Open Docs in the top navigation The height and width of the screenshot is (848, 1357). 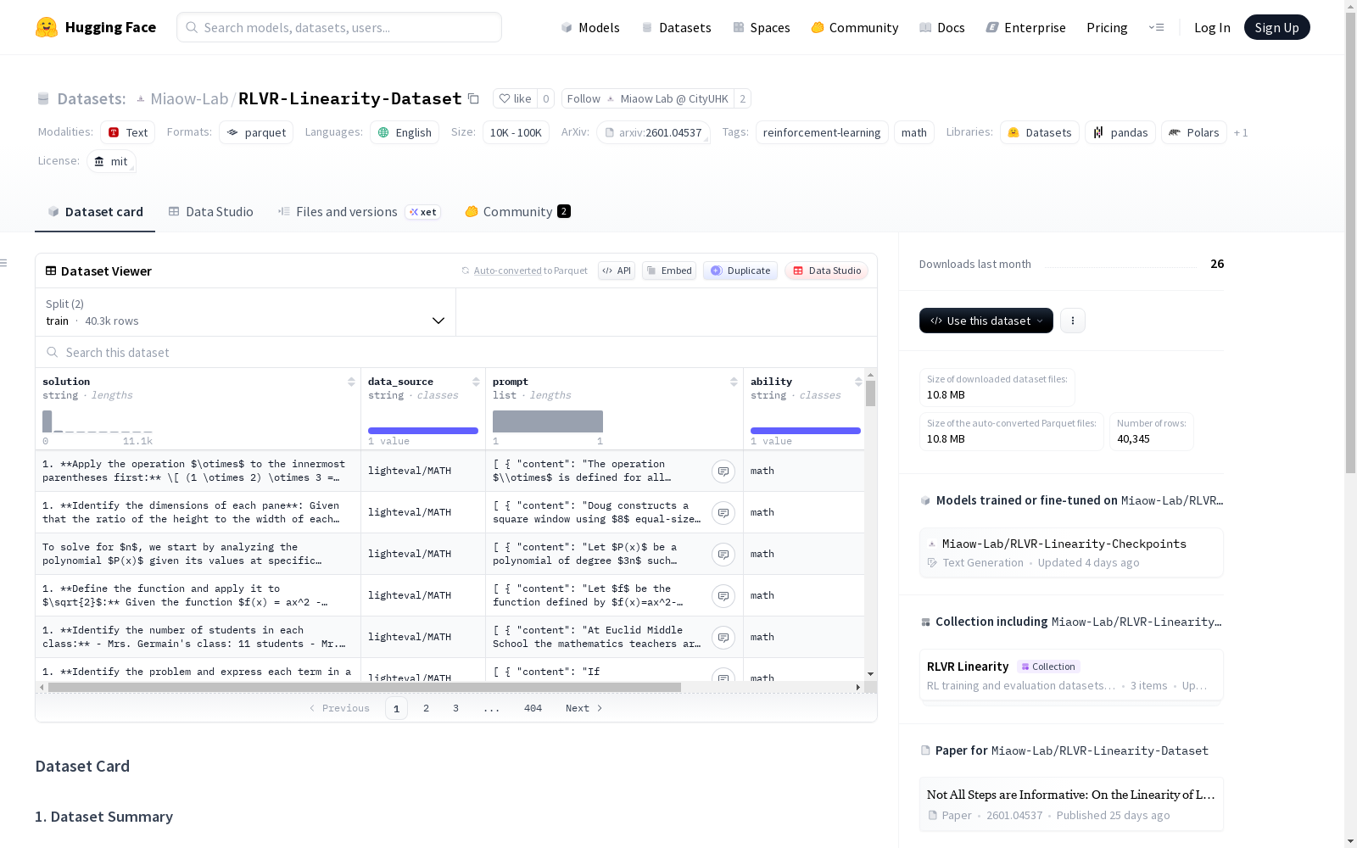pyautogui.click(x=942, y=27)
